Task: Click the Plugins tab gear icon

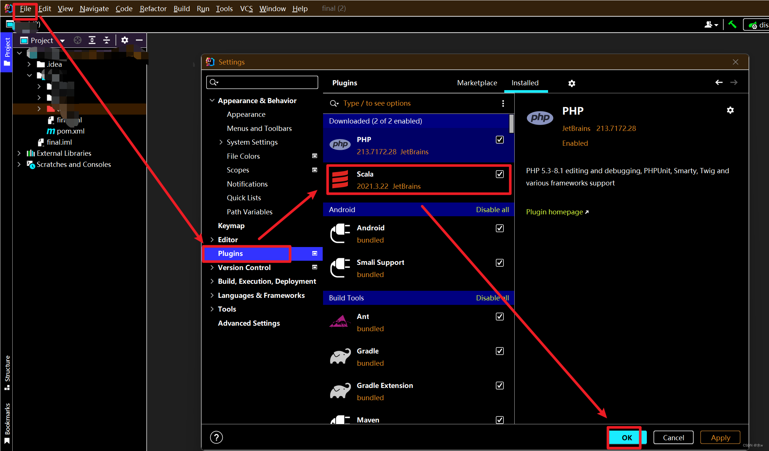Action: click(x=572, y=83)
